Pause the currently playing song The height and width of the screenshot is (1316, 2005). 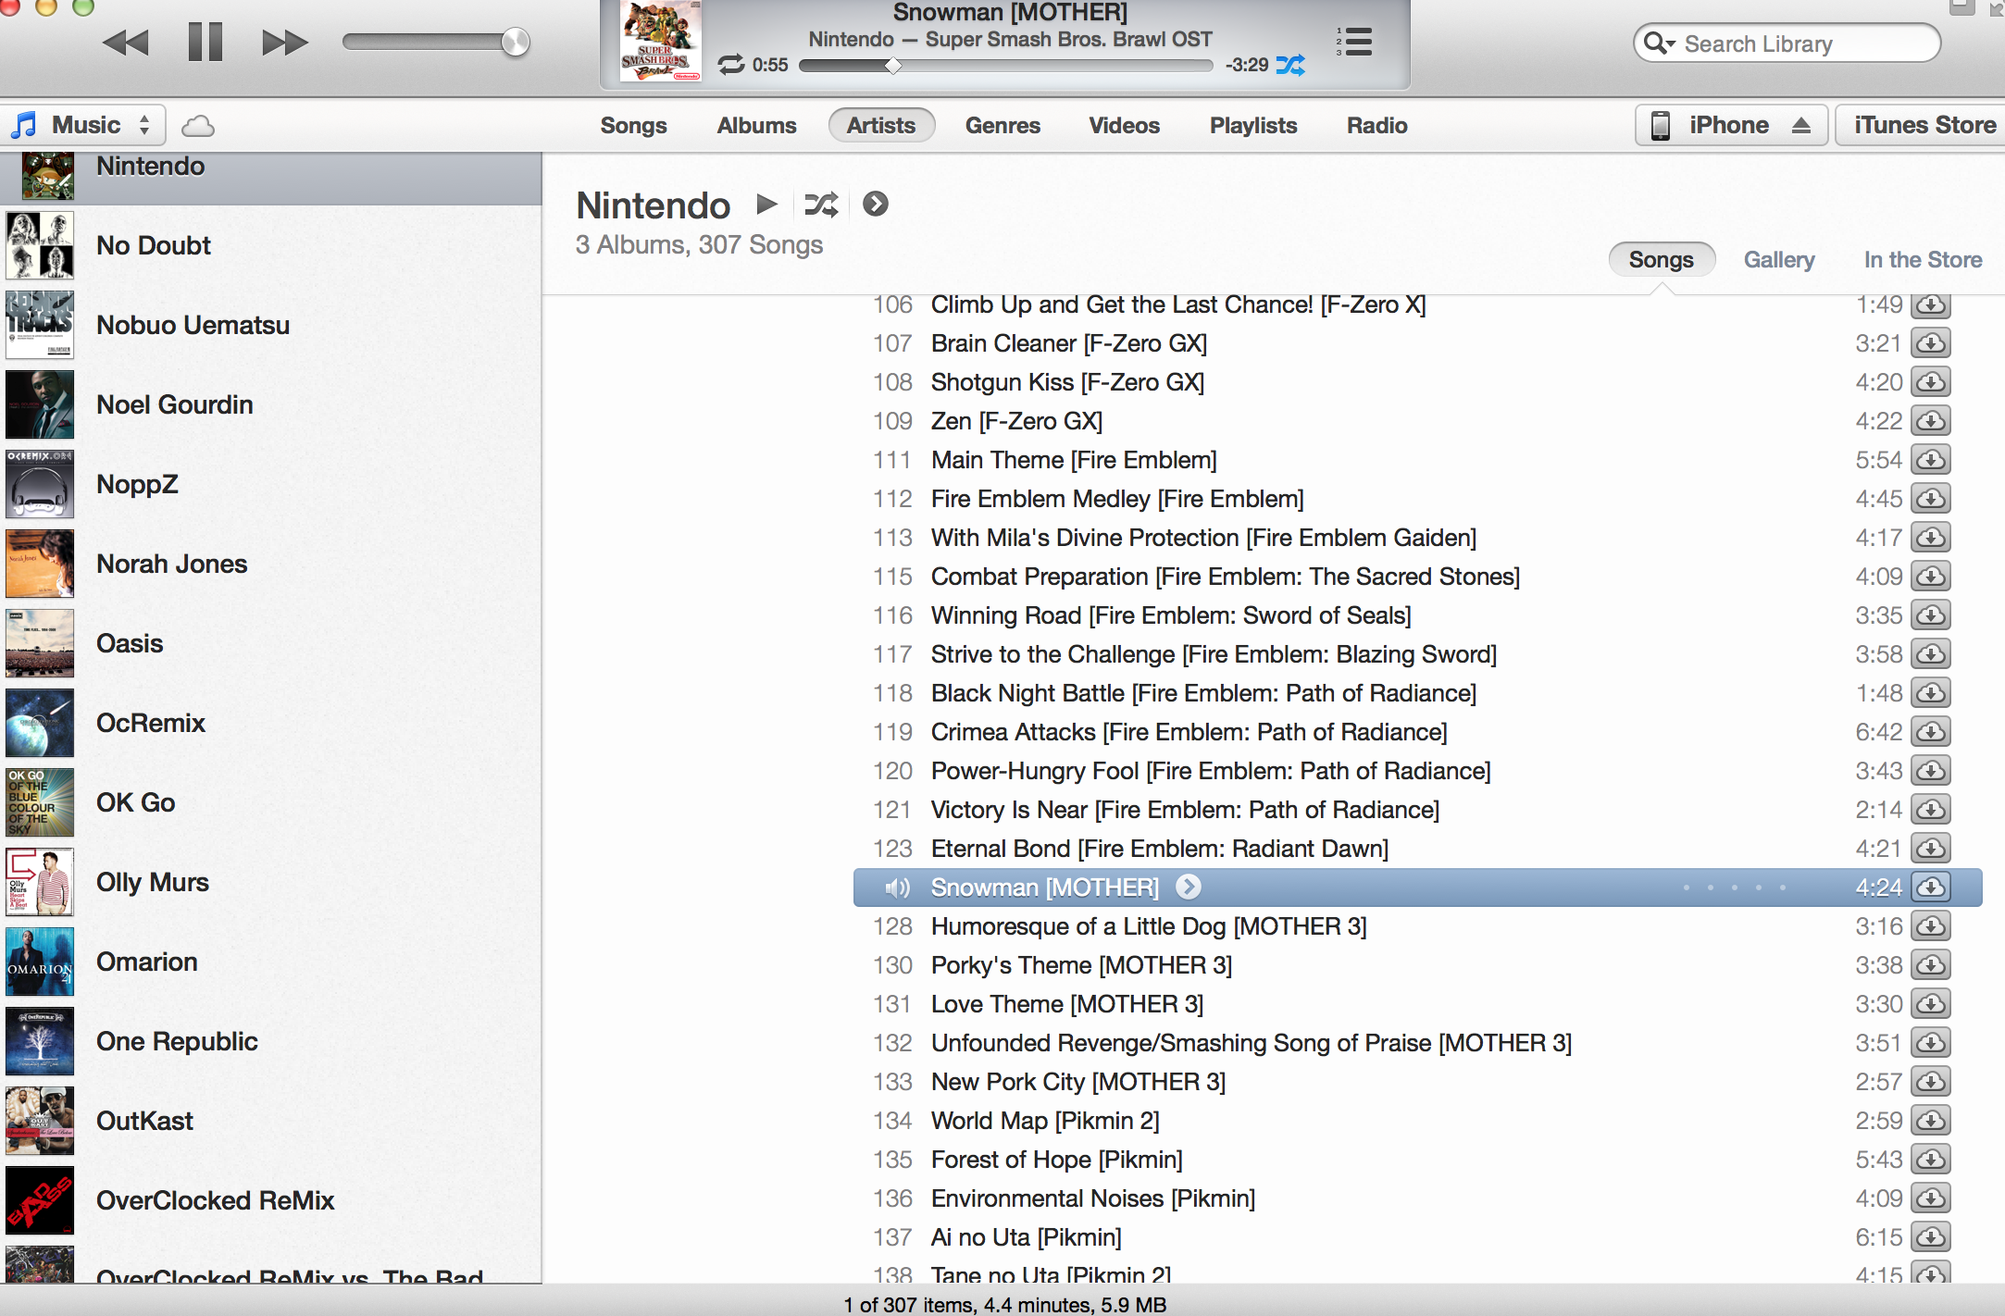pyautogui.click(x=205, y=42)
